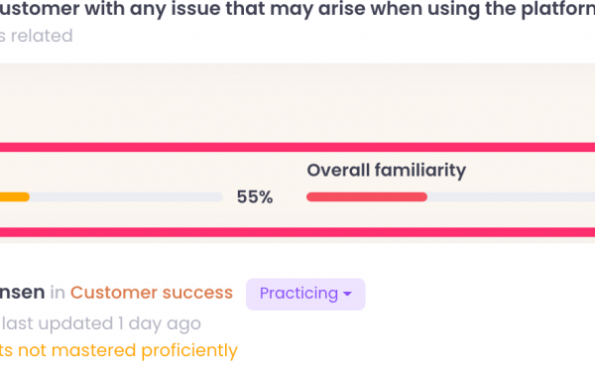This screenshot has width=595, height=371.
Task: Click the caret arrow next to Practicing
Action: pos(347,294)
